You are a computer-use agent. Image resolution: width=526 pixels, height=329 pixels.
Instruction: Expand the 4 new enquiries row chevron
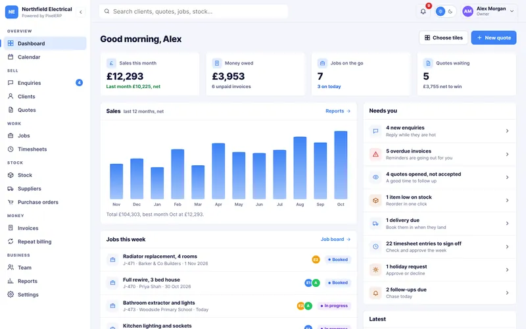point(507,131)
